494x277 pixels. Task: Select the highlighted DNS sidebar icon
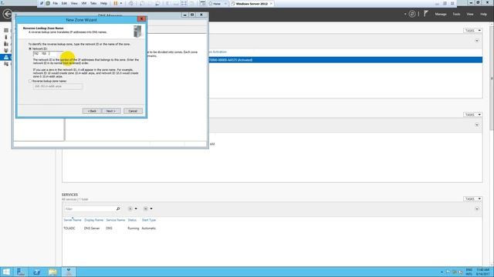click(x=6, y=57)
